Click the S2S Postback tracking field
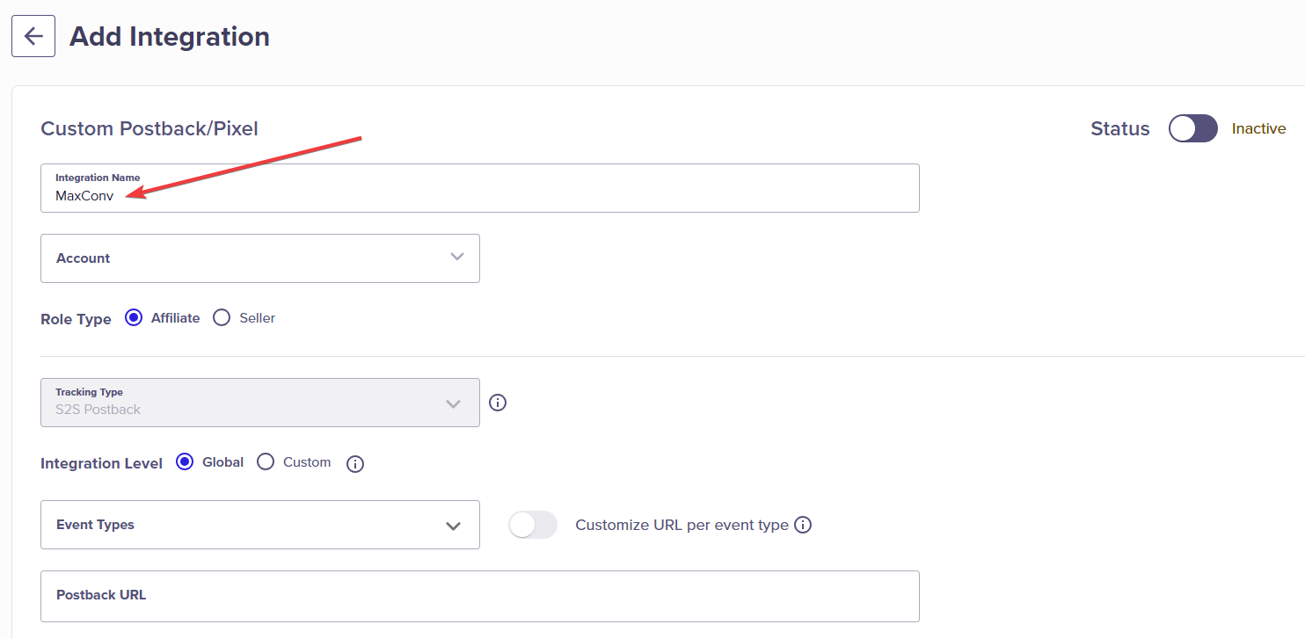The height and width of the screenshot is (639, 1305). 260,403
